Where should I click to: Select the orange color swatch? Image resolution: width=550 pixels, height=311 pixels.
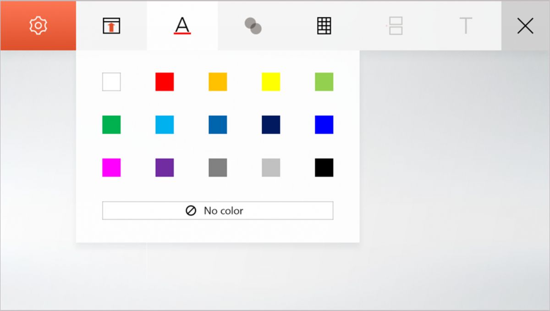218,82
